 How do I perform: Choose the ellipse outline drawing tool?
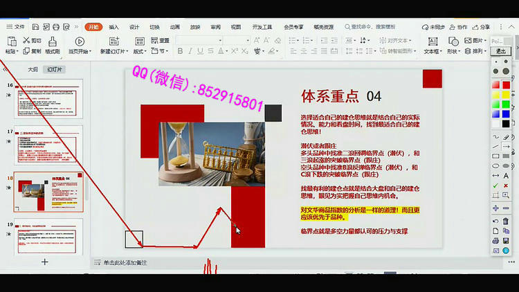(495, 166)
